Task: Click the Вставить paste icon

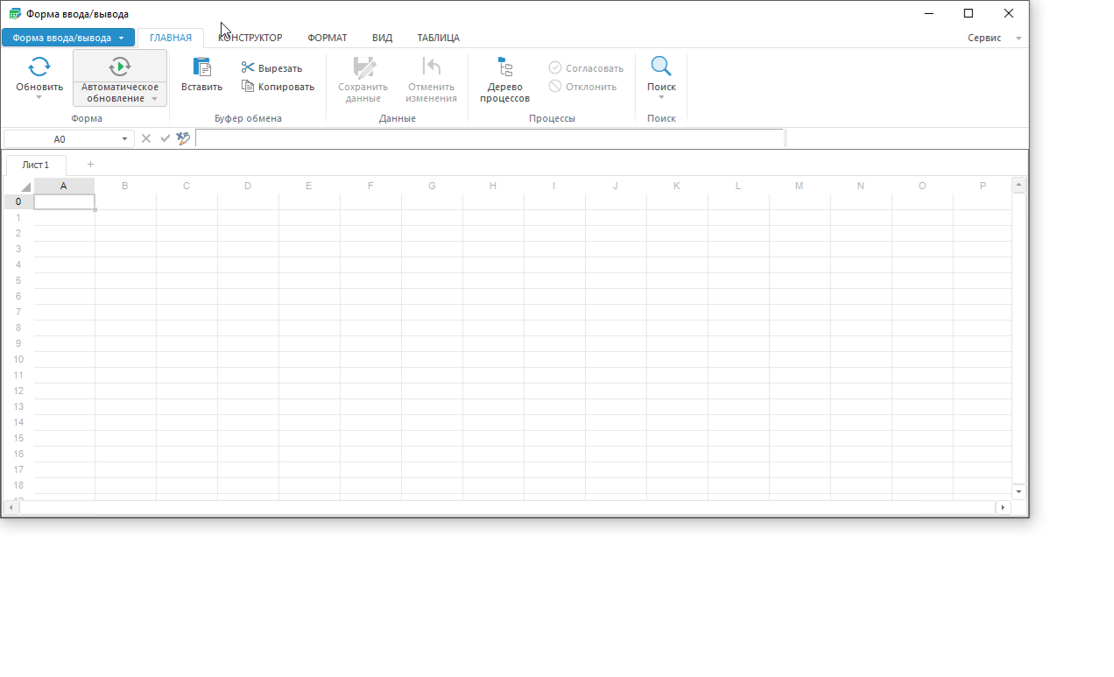Action: click(201, 67)
